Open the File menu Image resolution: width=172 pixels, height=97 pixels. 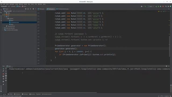[x=1, y=4]
